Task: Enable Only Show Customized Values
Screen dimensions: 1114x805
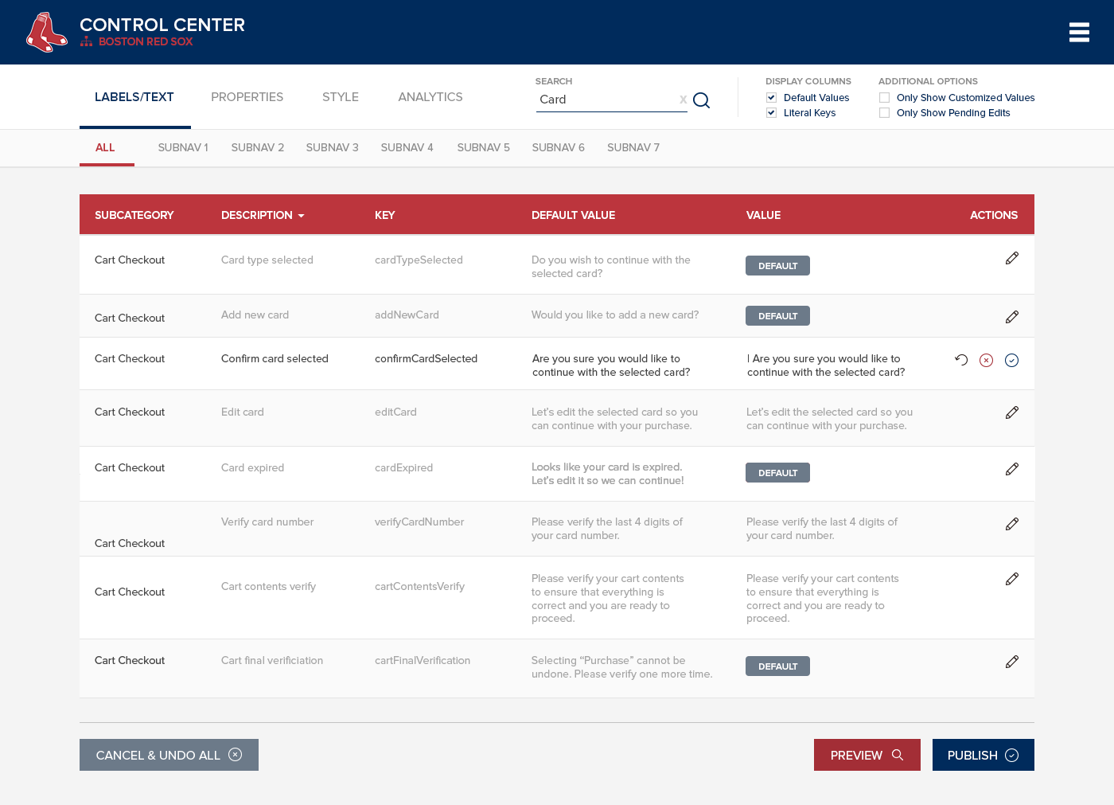Action: click(884, 98)
